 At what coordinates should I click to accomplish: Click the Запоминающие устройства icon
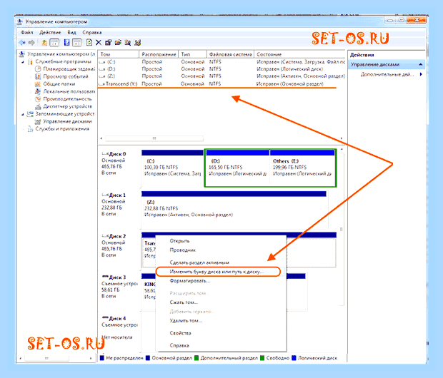(x=30, y=114)
